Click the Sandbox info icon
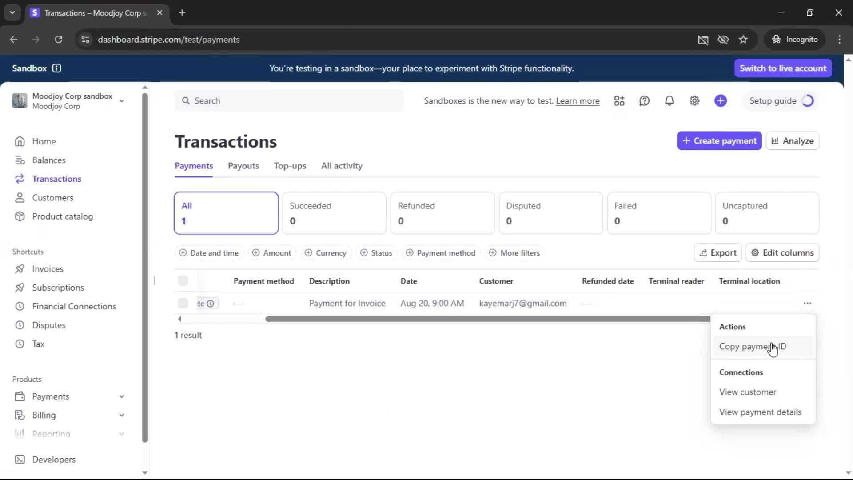The height and width of the screenshot is (480, 853). click(56, 68)
